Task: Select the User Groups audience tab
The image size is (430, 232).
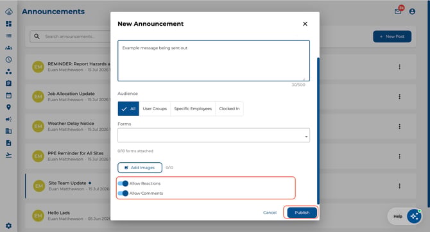Action: (155, 109)
